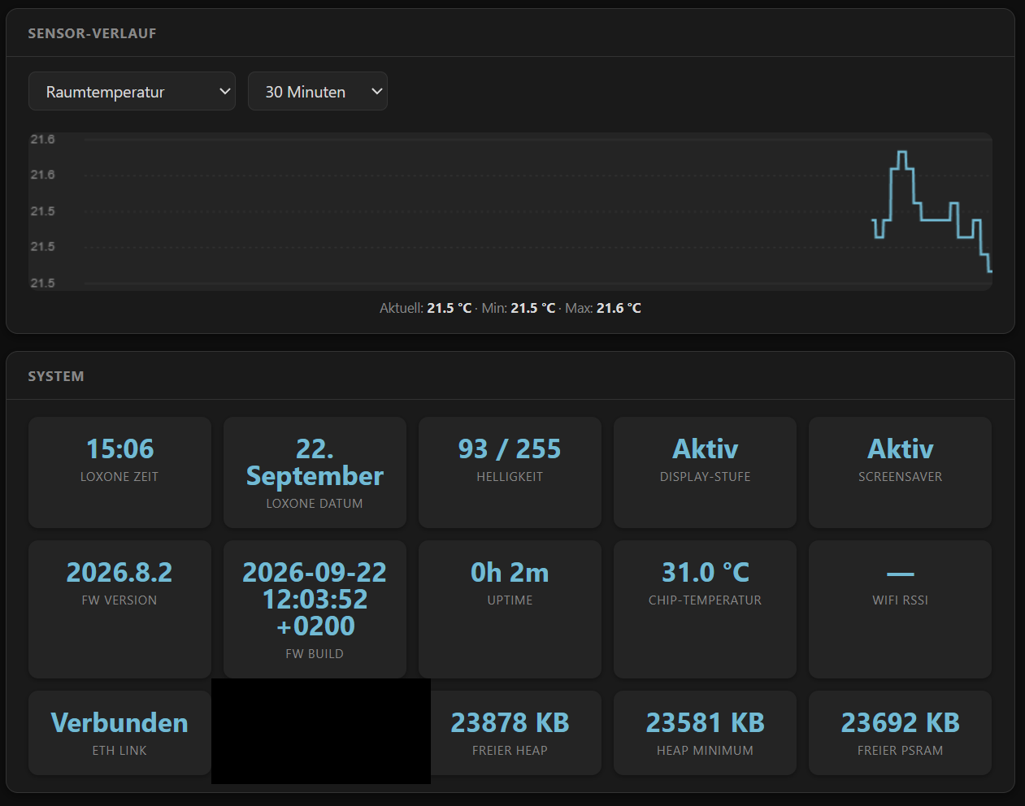Click the 22. September Loxone Datum value
The width and height of the screenshot is (1025, 806).
click(315, 462)
